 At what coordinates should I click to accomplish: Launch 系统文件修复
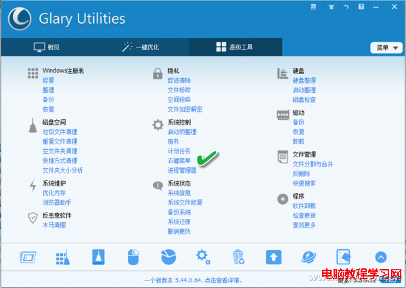pyautogui.click(x=185, y=203)
